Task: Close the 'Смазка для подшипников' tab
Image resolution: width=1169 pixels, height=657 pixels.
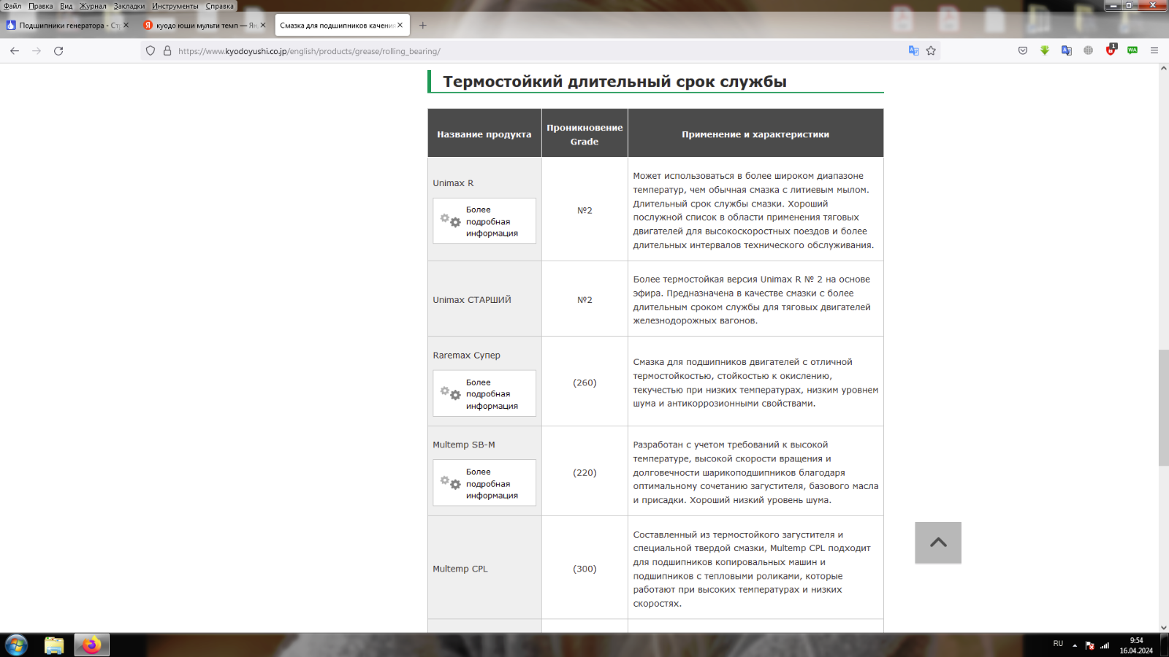Action: point(400,26)
